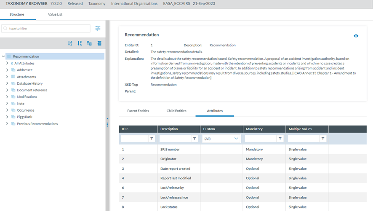Open the Custom column (All) dropdown
Viewport: 373px width, 211px height.
(221, 138)
